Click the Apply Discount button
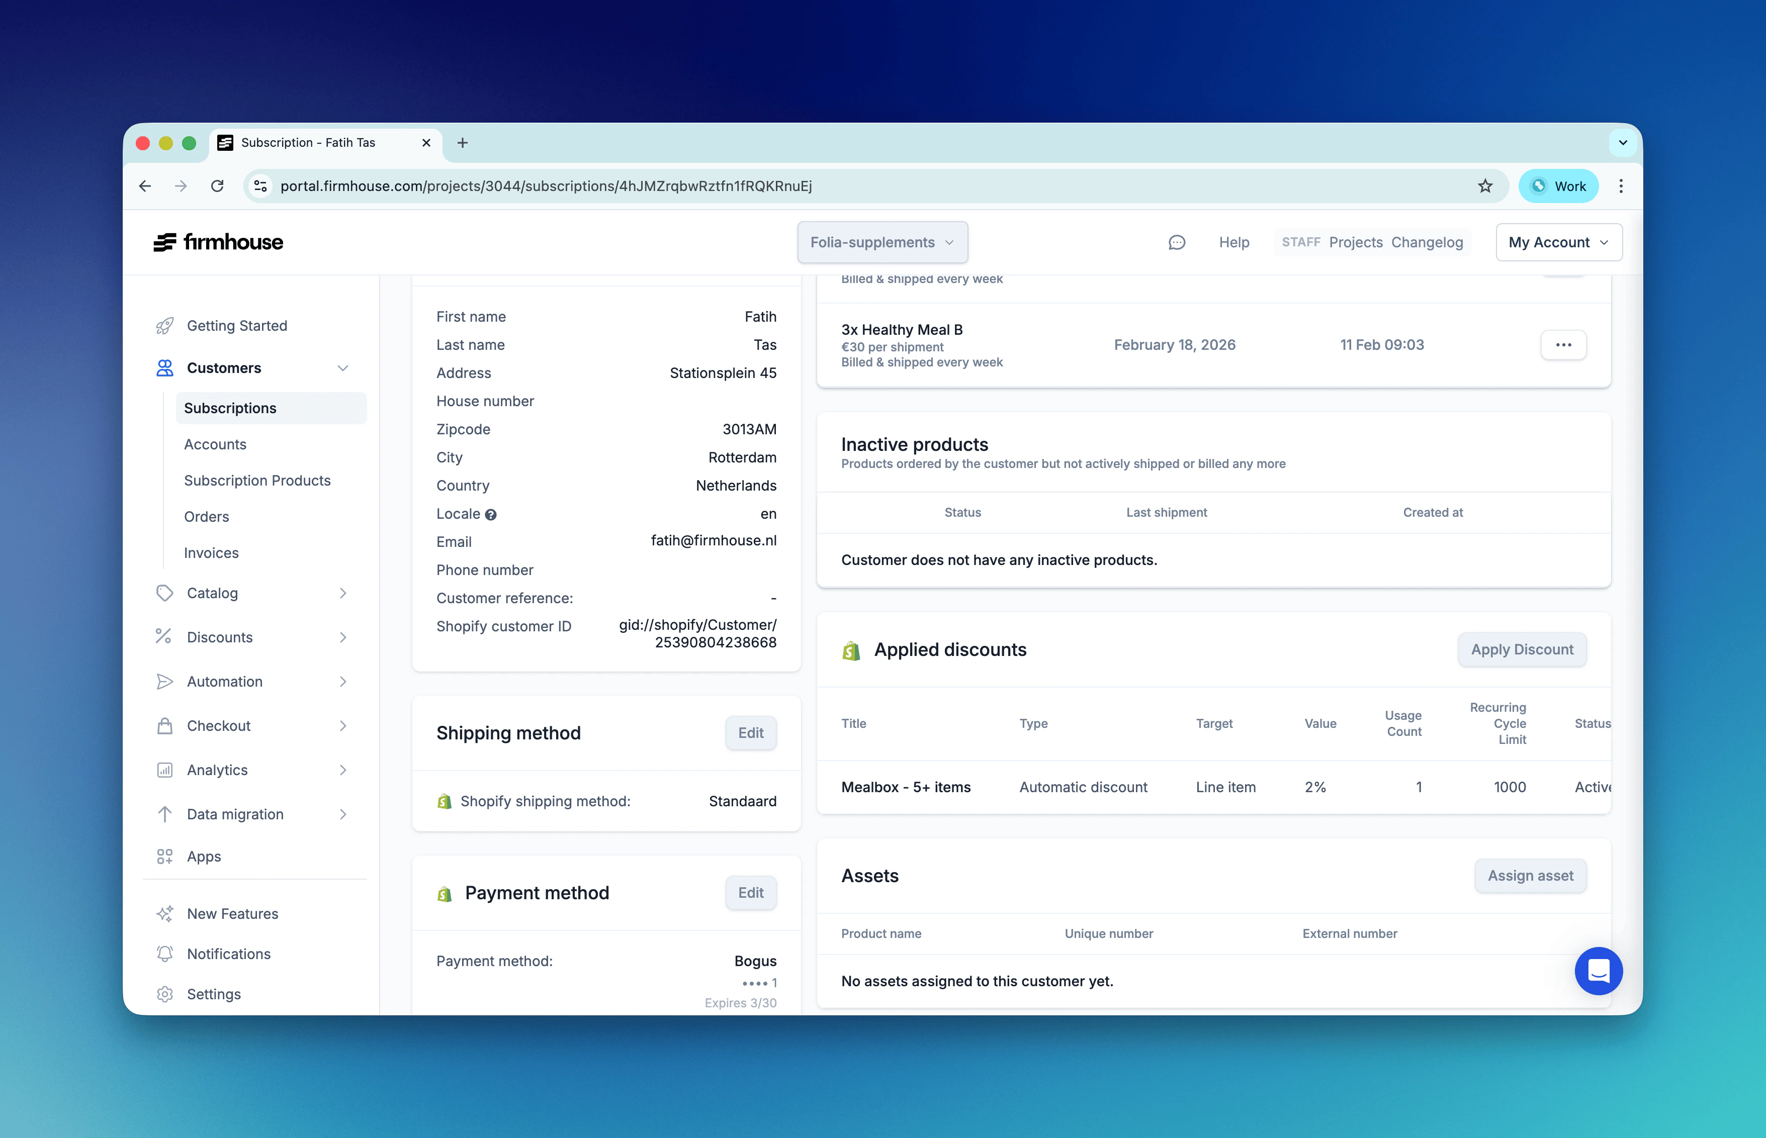 tap(1521, 649)
